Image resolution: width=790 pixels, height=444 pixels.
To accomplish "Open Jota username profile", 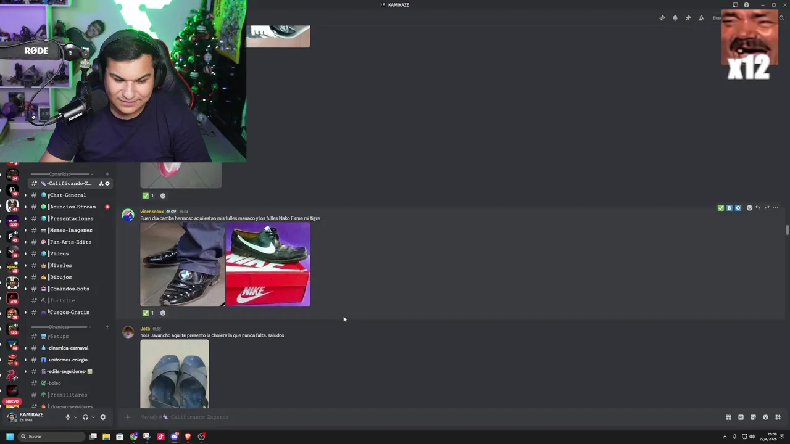I will (x=145, y=329).
